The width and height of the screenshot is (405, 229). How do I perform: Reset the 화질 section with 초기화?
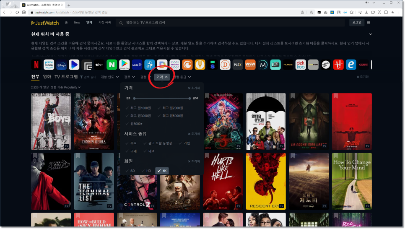[x=194, y=161]
